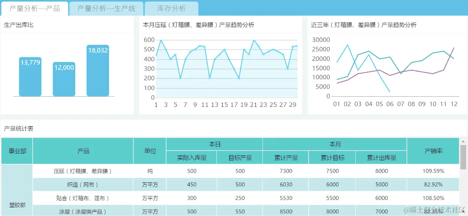The height and width of the screenshot is (216, 468).
Task: Click the 8500 cumulative output cell
Action: pos(286,211)
